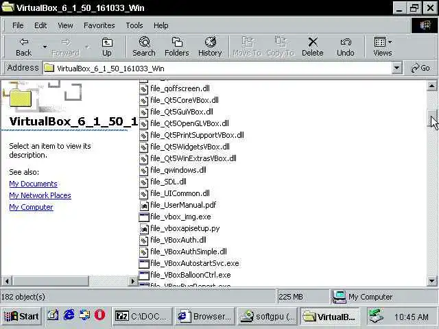Click the Start button
This screenshot has width=439, height=329.
point(21,317)
